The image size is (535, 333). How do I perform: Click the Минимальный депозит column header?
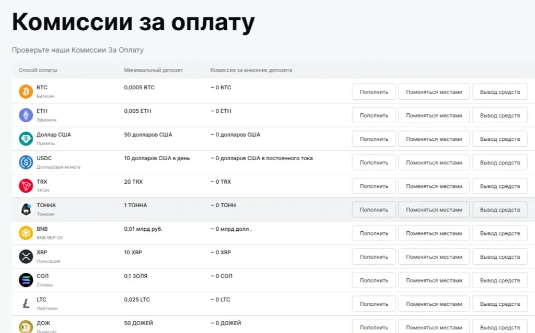point(154,70)
